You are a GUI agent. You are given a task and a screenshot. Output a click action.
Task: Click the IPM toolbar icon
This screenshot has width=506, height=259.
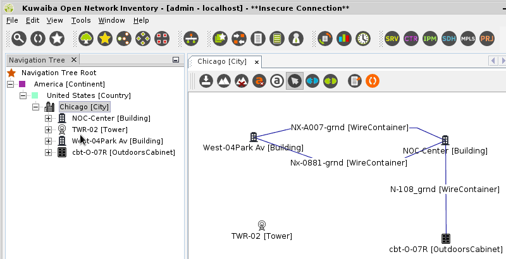pyautogui.click(x=430, y=39)
